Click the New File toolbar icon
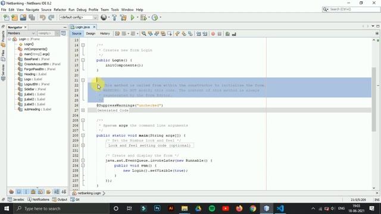This screenshot has height=214, width=381. pos(7,17)
